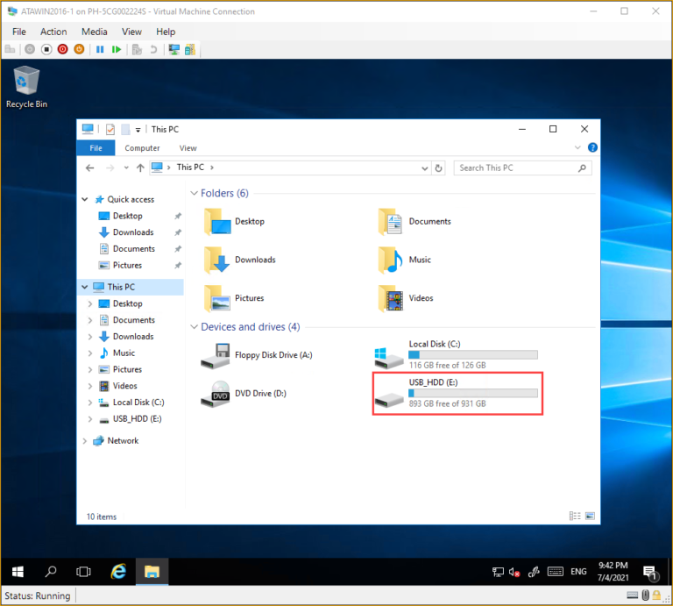Click the green Reset VM toolbar button
Viewport: 673px width, 606px height.
pos(117,50)
